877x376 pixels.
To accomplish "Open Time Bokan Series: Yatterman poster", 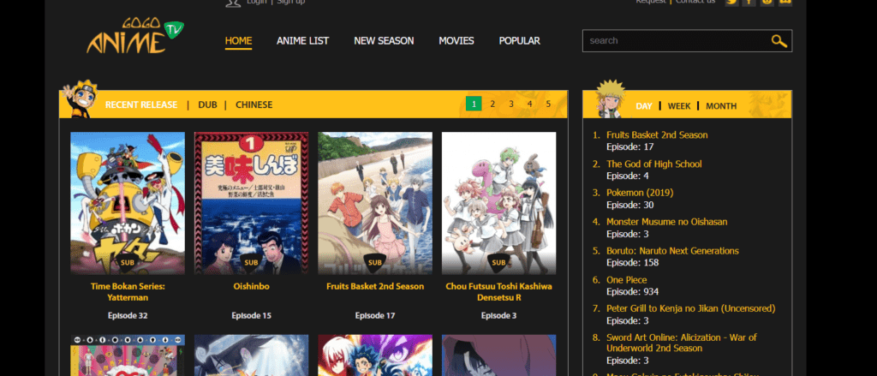I will [128, 203].
